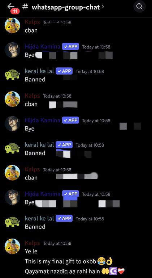Select the last Banned message
152x278 pixels.
pyautogui.click(x=35, y=227)
